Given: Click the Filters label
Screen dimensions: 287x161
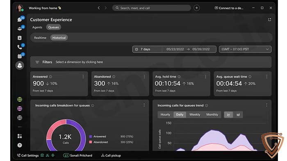Looking at the screenshot, I should click(47, 62).
